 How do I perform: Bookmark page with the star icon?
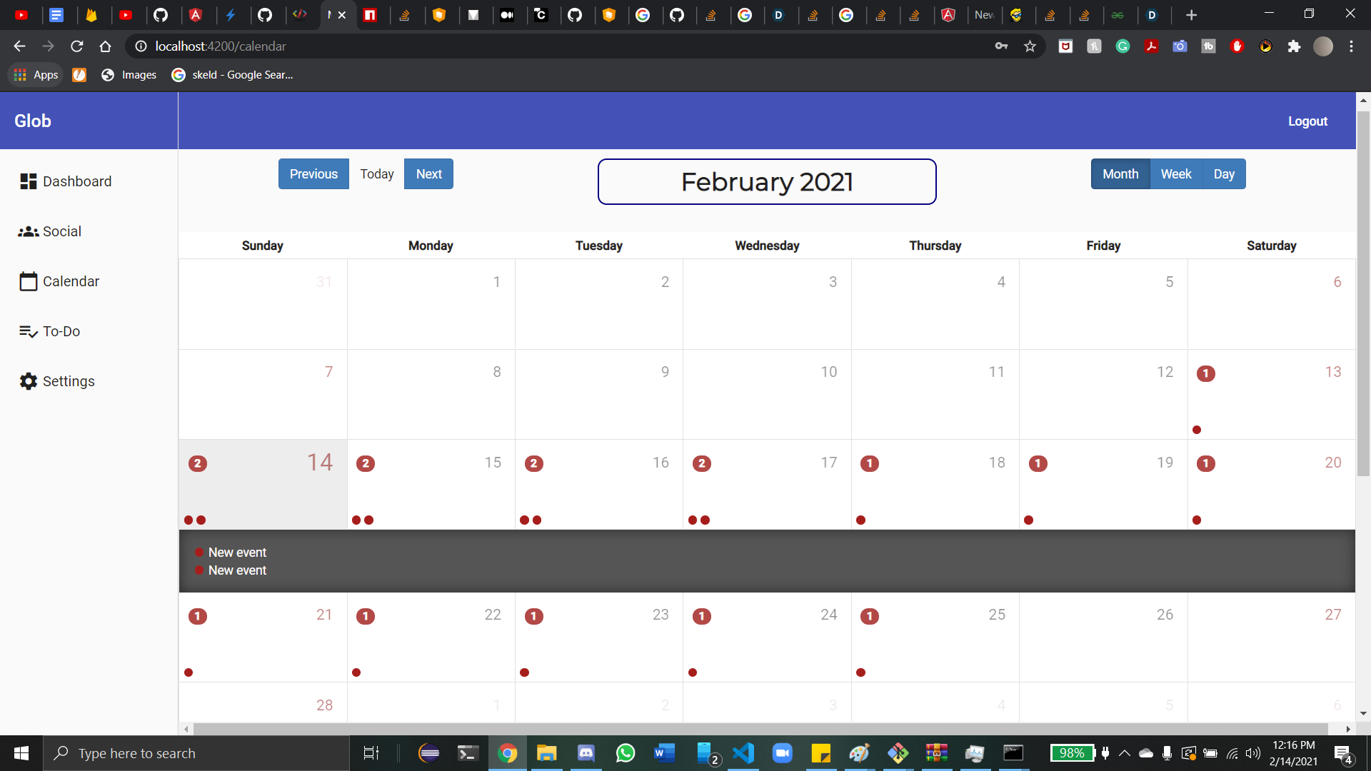click(x=1030, y=46)
